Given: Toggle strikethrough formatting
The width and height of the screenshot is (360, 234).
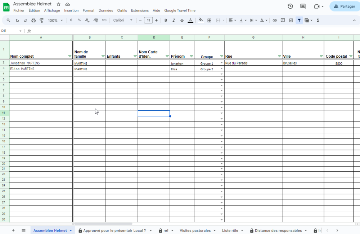Looking at the screenshot, I should 182,20.
